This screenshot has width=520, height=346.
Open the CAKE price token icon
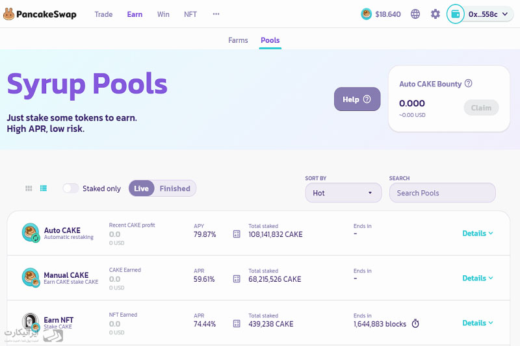click(x=366, y=14)
